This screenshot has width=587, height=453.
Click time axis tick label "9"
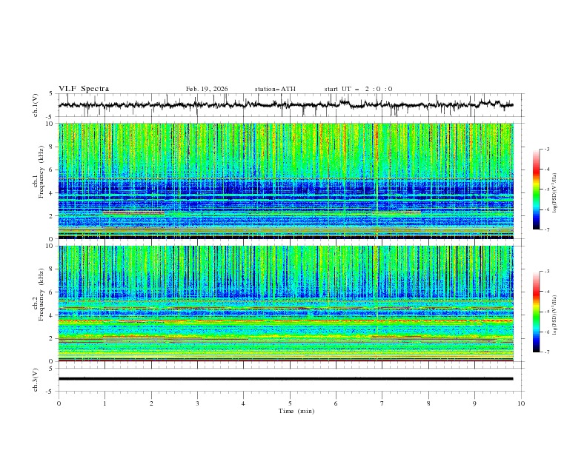coord(474,403)
